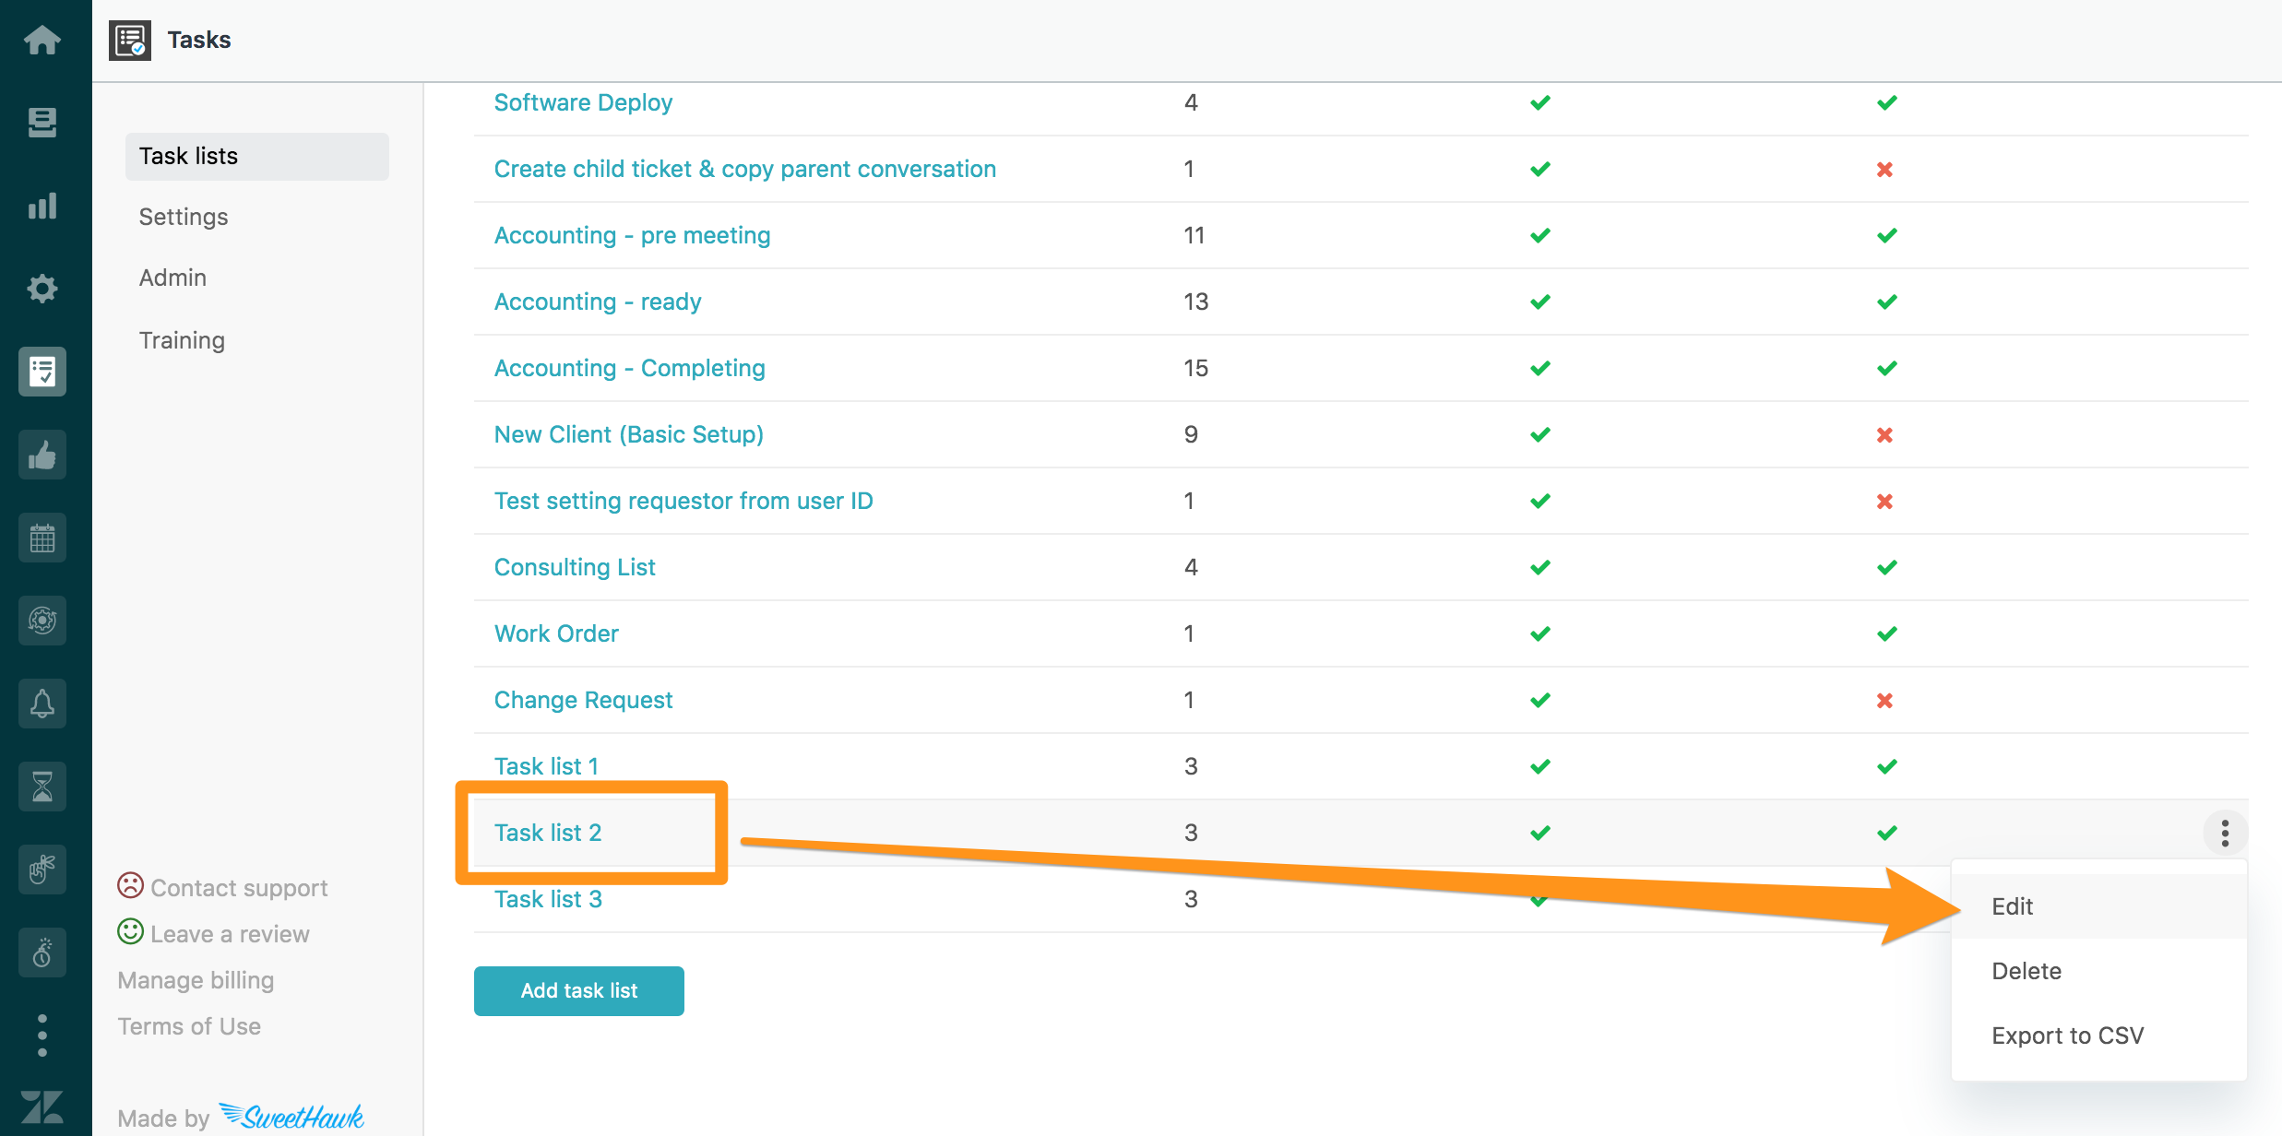Select the Tasks checklist app icon in sidebar
Image resolution: width=2282 pixels, height=1136 pixels.
pos(42,372)
